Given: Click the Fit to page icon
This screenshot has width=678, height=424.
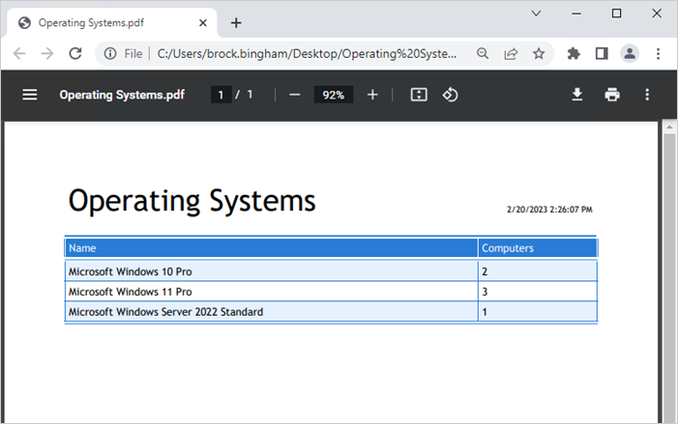Looking at the screenshot, I should [419, 95].
